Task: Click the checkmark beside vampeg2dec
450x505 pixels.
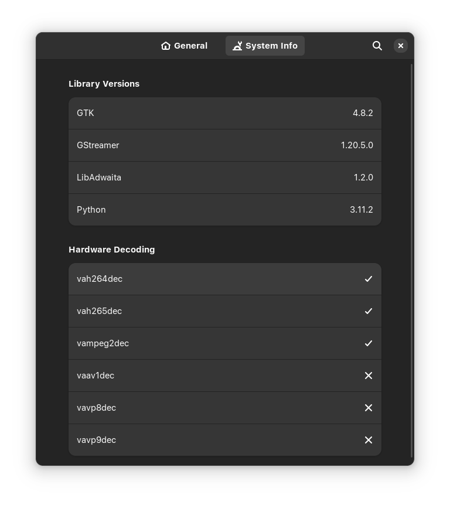Action: (368, 343)
